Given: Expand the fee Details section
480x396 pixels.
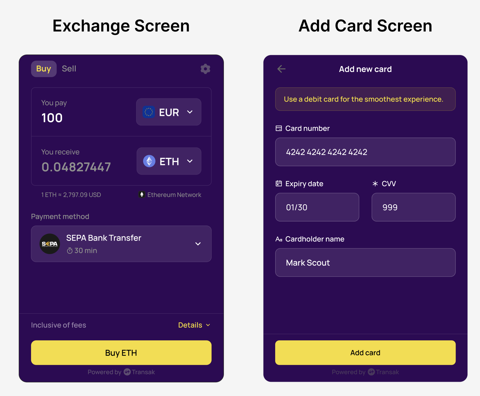Looking at the screenshot, I should click(x=194, y=325).
